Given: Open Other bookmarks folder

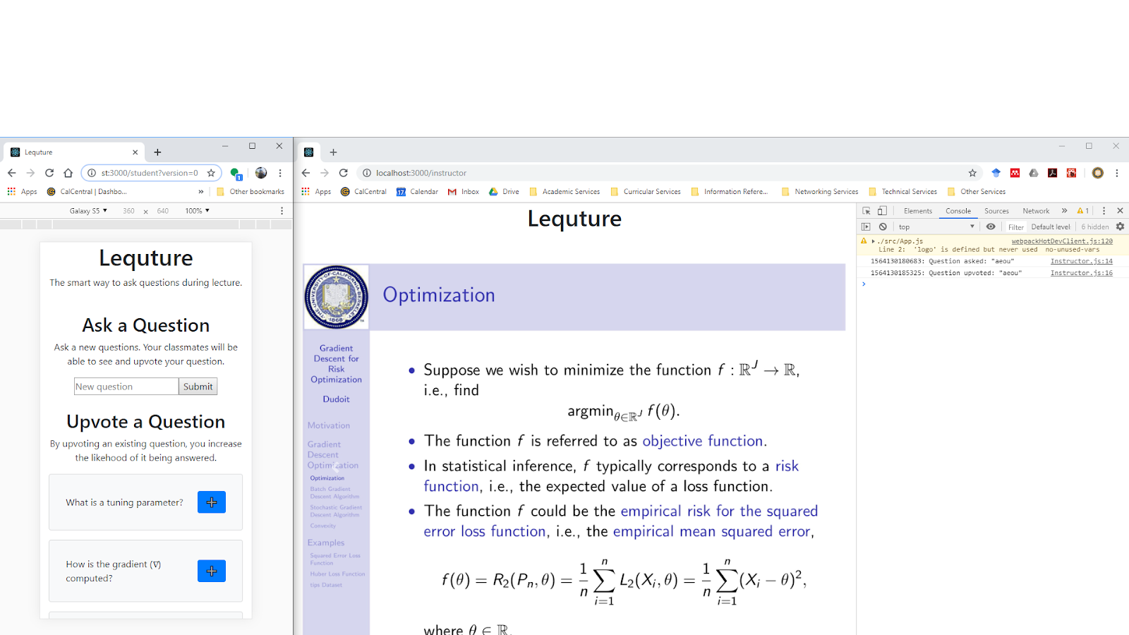Looking at the screenshot, I should (x=250, y=192).
